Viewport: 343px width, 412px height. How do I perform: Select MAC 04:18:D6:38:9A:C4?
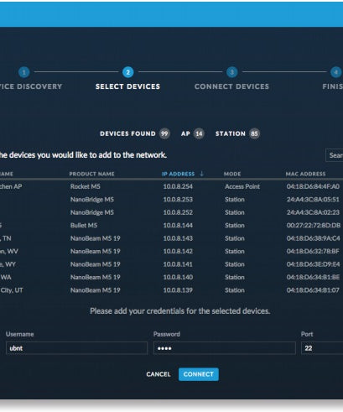coord(313,238)
